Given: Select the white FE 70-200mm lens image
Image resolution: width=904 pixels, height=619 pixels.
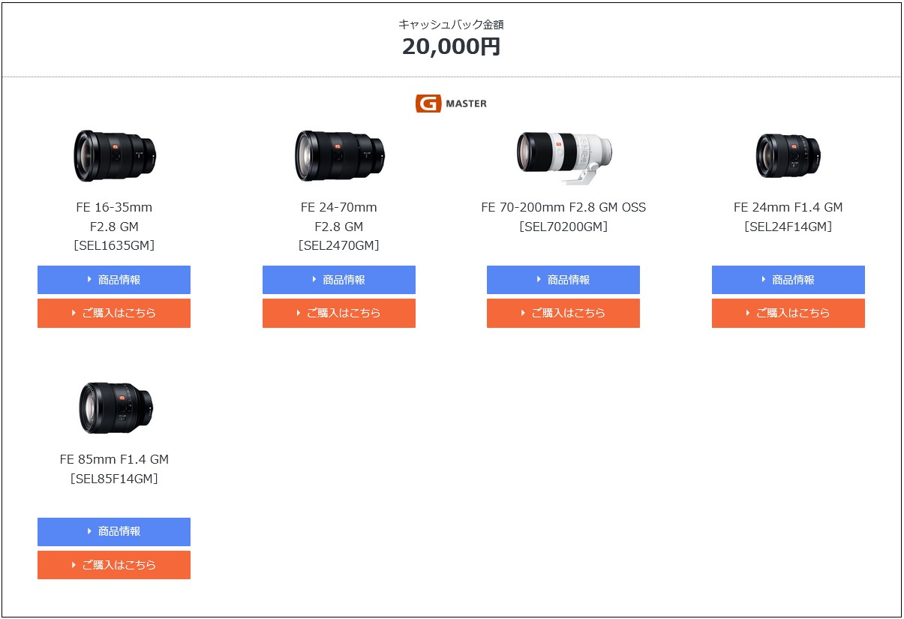Looking at the screenshot, I should (x=564, y=157).
